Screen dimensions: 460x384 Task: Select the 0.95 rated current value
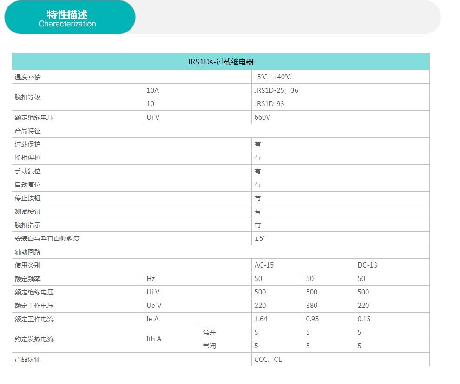[312, 319]
